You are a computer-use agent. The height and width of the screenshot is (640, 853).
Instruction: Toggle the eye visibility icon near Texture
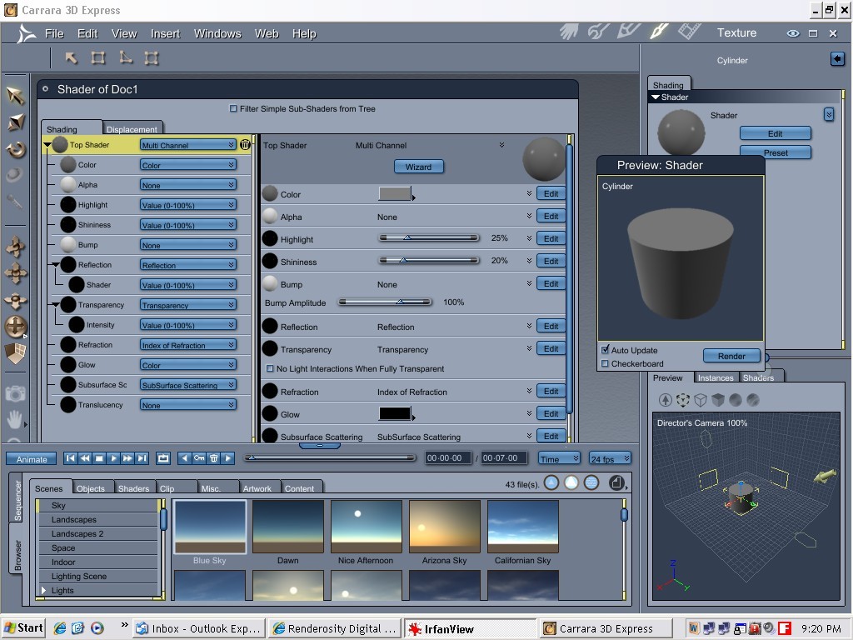792,33
